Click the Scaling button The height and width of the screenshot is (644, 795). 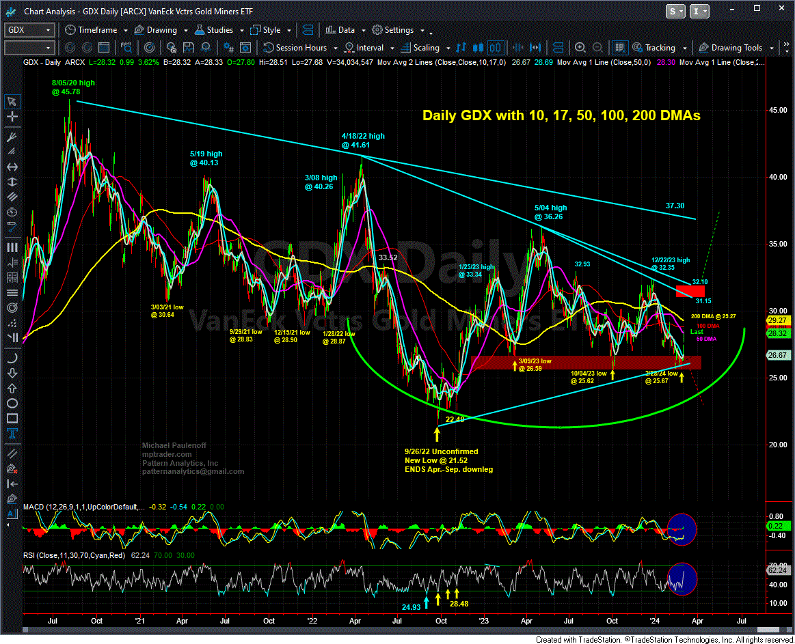pos(420,48)
